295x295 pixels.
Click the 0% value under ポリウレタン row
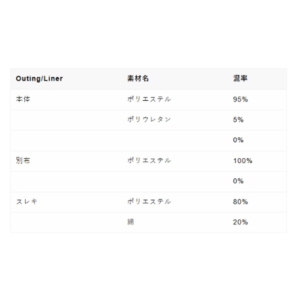click(238, 140)
